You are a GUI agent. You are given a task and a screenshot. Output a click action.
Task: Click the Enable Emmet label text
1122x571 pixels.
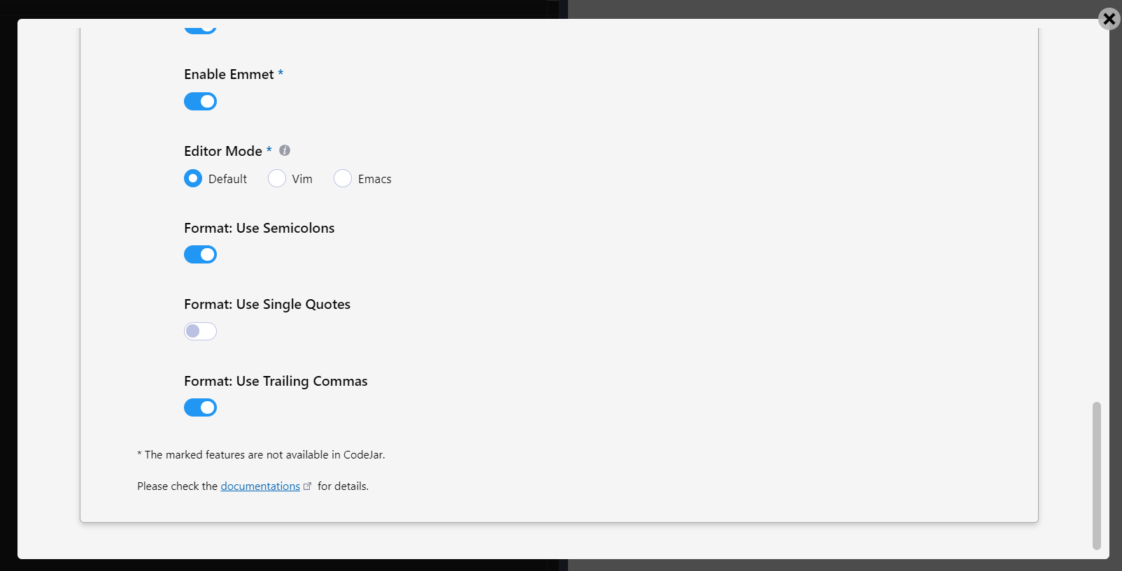[x=229, y=75]
